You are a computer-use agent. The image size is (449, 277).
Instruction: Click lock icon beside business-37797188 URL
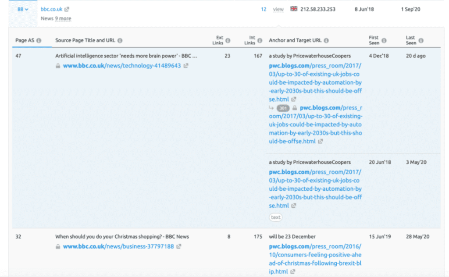click(x=58, y=247)
